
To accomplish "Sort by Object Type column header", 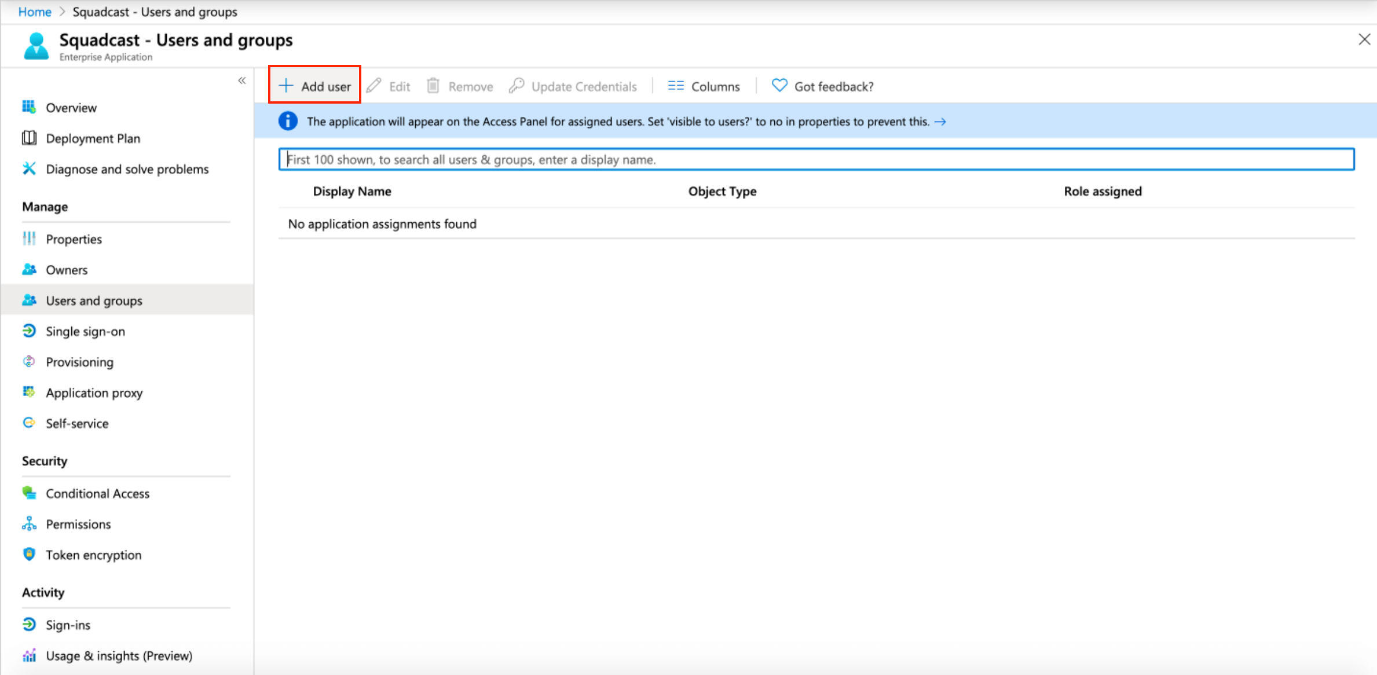I will click(x=722, y=191).
